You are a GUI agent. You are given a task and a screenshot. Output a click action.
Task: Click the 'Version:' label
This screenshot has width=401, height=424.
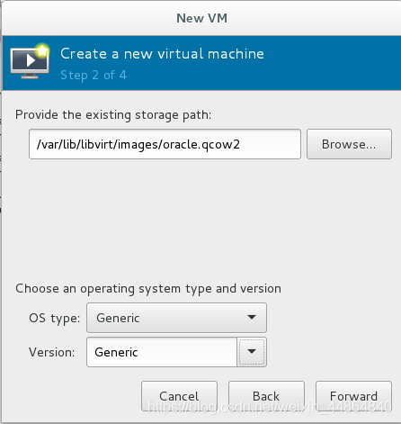[52, 352]
